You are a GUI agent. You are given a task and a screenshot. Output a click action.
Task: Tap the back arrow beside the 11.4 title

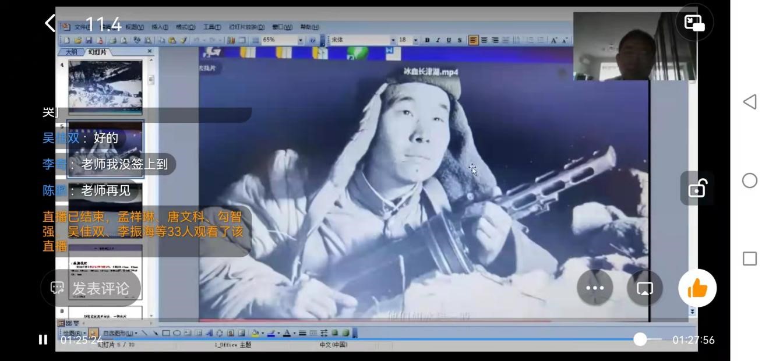tap(50, 23)
